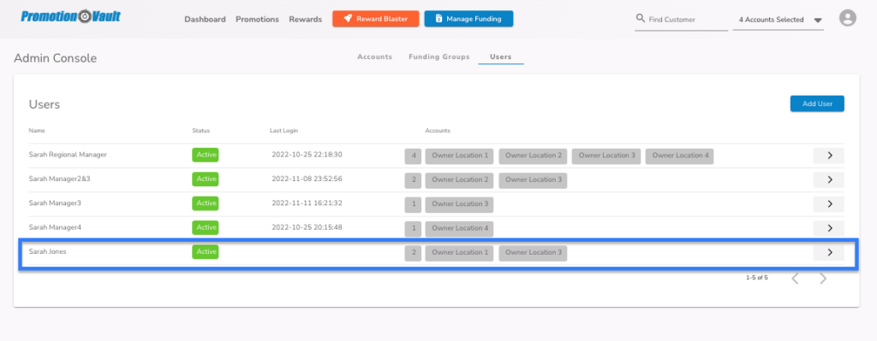Open the 4 Accounts Selected dropdown

tap(778, 20)
